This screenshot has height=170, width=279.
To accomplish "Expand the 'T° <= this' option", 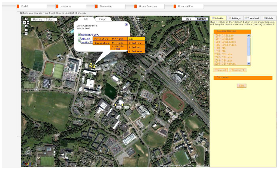I will click(x=119, y=43).
